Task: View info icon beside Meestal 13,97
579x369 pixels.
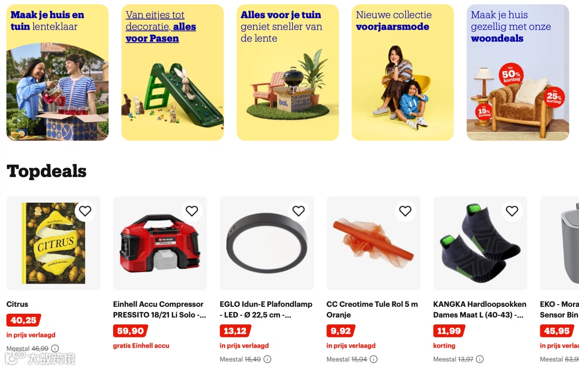Action: [x=480, y=359]
